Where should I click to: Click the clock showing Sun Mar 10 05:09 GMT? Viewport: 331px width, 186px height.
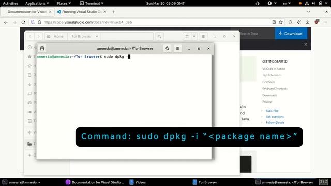pyautogui.click(x=165, y=3)
